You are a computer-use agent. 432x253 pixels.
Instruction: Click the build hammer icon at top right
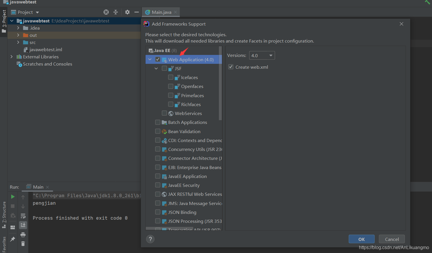427,2
